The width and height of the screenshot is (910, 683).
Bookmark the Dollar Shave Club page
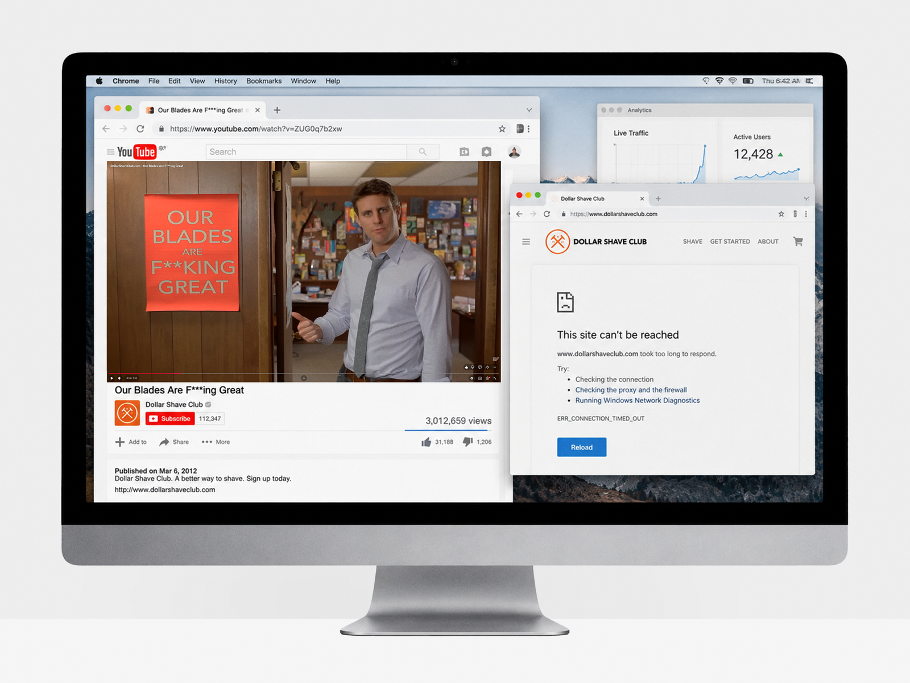[x=781, y=214]
